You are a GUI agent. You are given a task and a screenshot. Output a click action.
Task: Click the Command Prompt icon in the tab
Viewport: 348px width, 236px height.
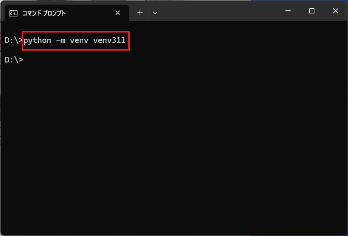click(14, 12)
